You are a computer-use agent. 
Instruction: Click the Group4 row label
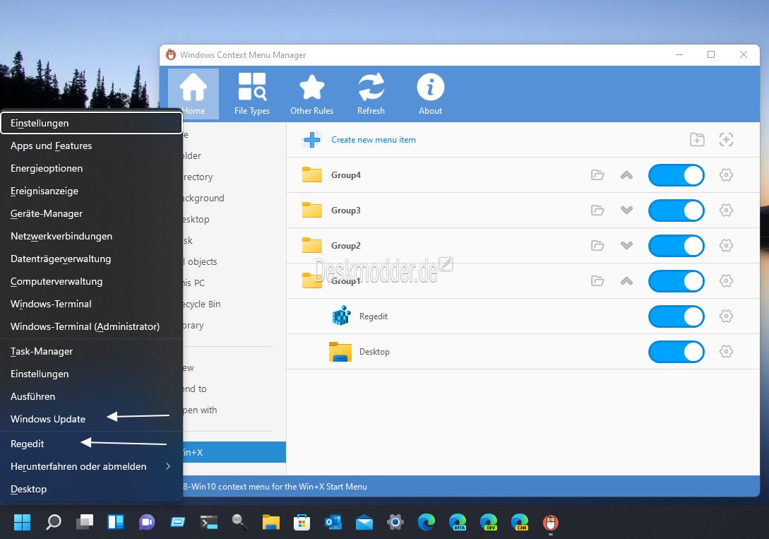click(346, 175)
